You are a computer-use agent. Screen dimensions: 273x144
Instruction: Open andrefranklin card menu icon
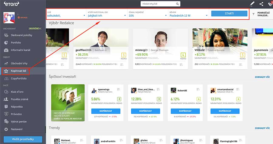point(121,140)
